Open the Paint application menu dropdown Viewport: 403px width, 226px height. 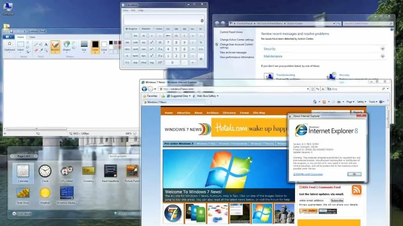[9, 37]
